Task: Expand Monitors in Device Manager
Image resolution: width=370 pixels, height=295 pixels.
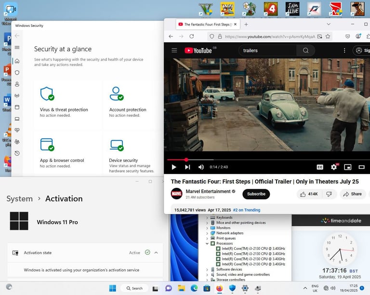Action: click(207, 228)
